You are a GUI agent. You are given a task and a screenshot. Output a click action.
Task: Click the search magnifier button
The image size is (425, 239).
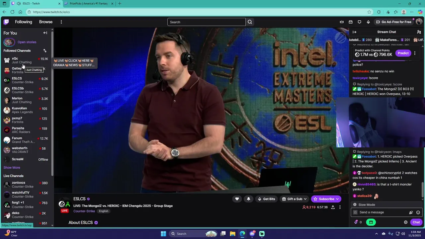250,22
